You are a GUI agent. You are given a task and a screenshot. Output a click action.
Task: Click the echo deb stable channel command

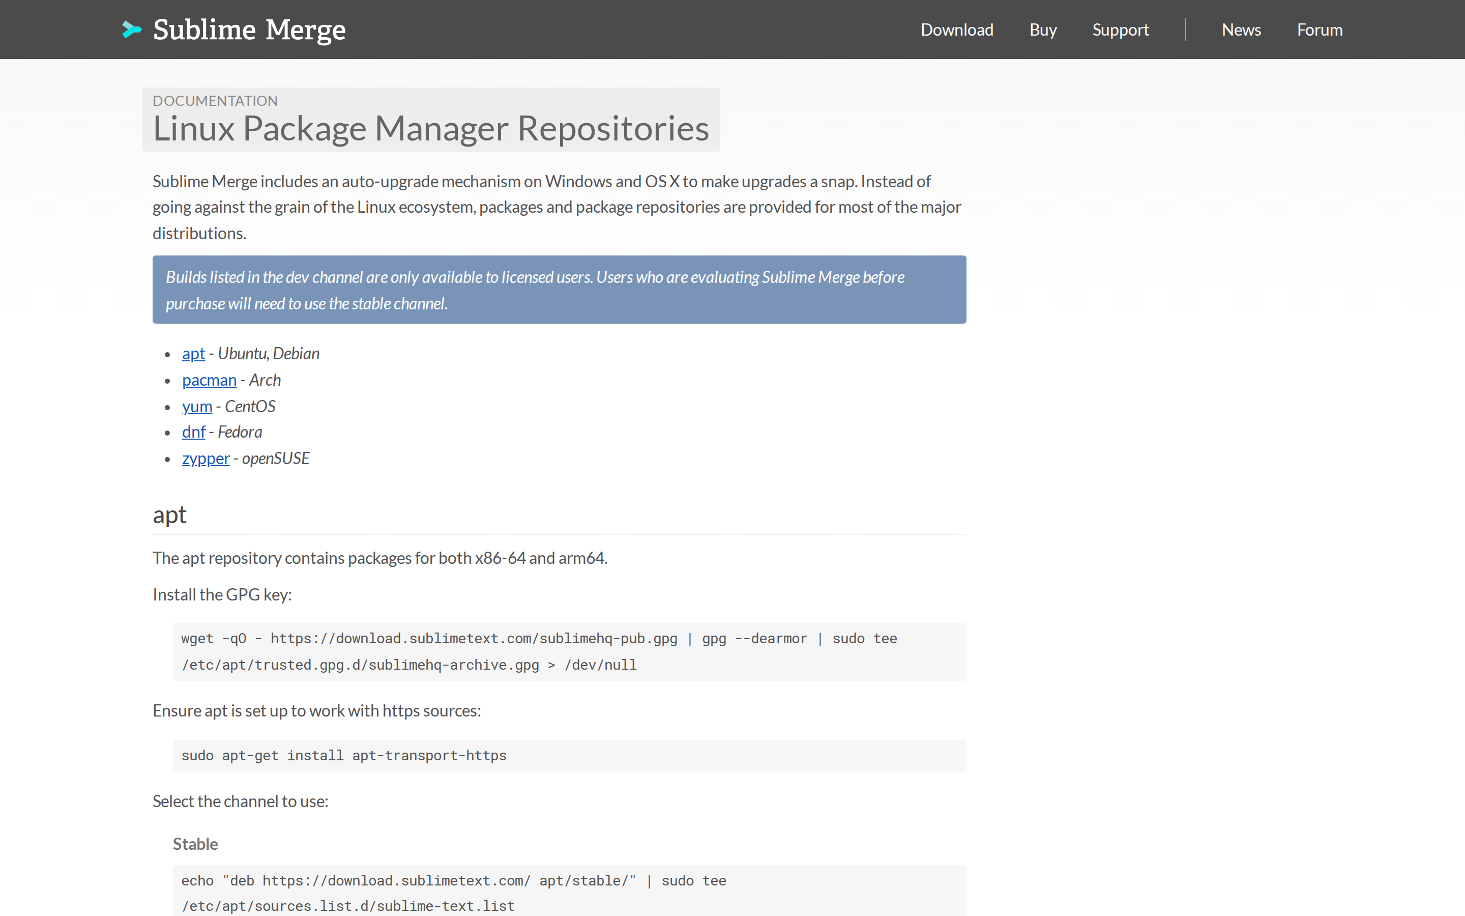pyautogui.click(x=569, y=891)
